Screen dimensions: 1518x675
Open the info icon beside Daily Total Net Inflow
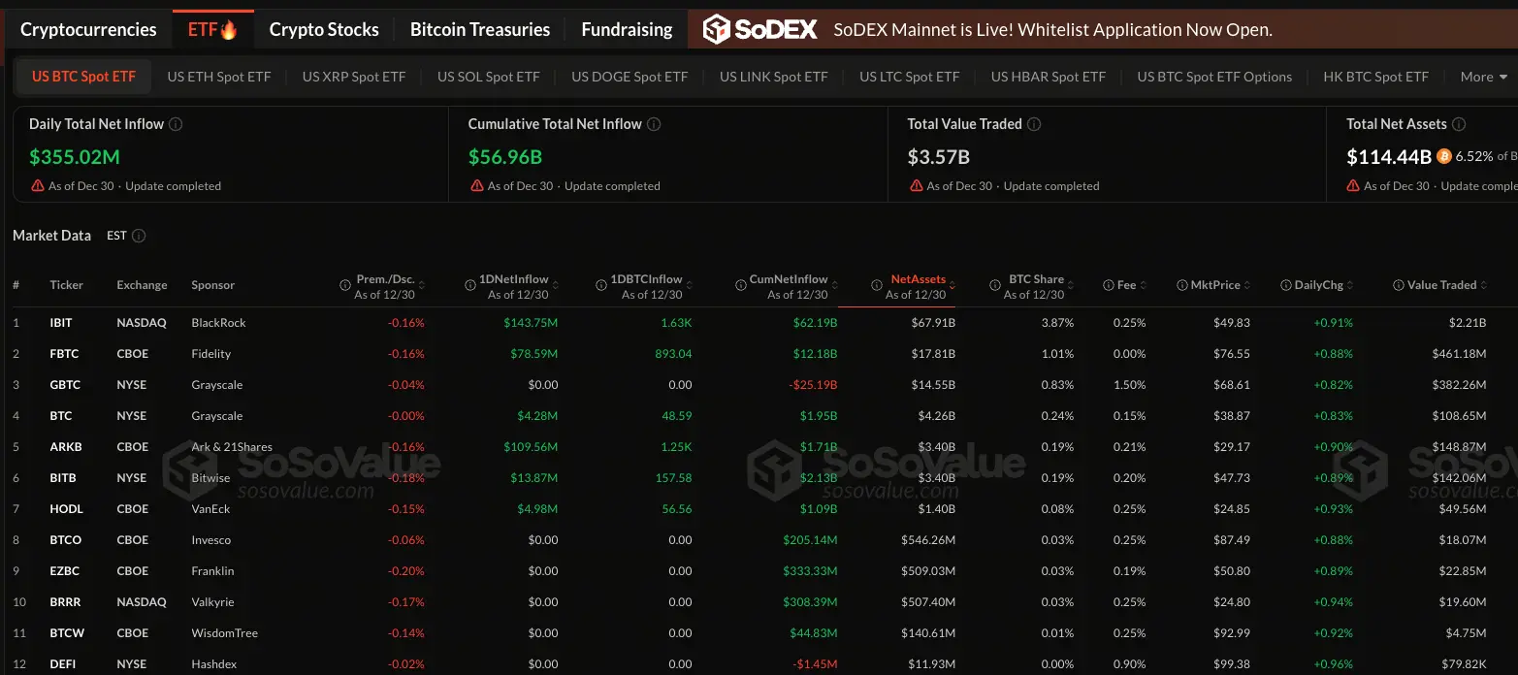[176, 124]
